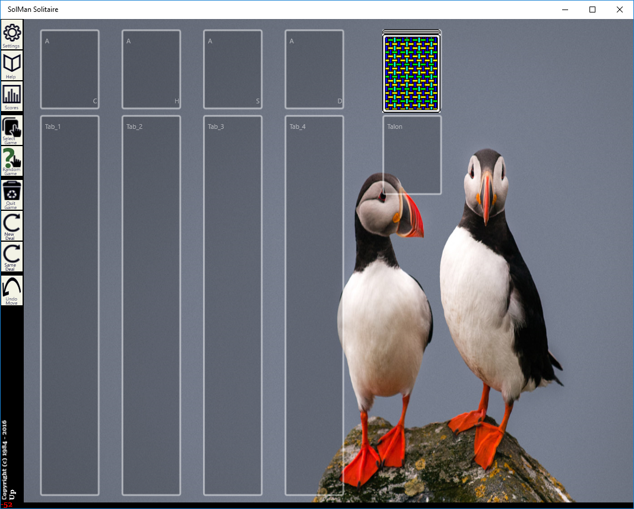Open the Settings gear icon
The width and height of the screenshot is (634, 509).
[11, 34]
